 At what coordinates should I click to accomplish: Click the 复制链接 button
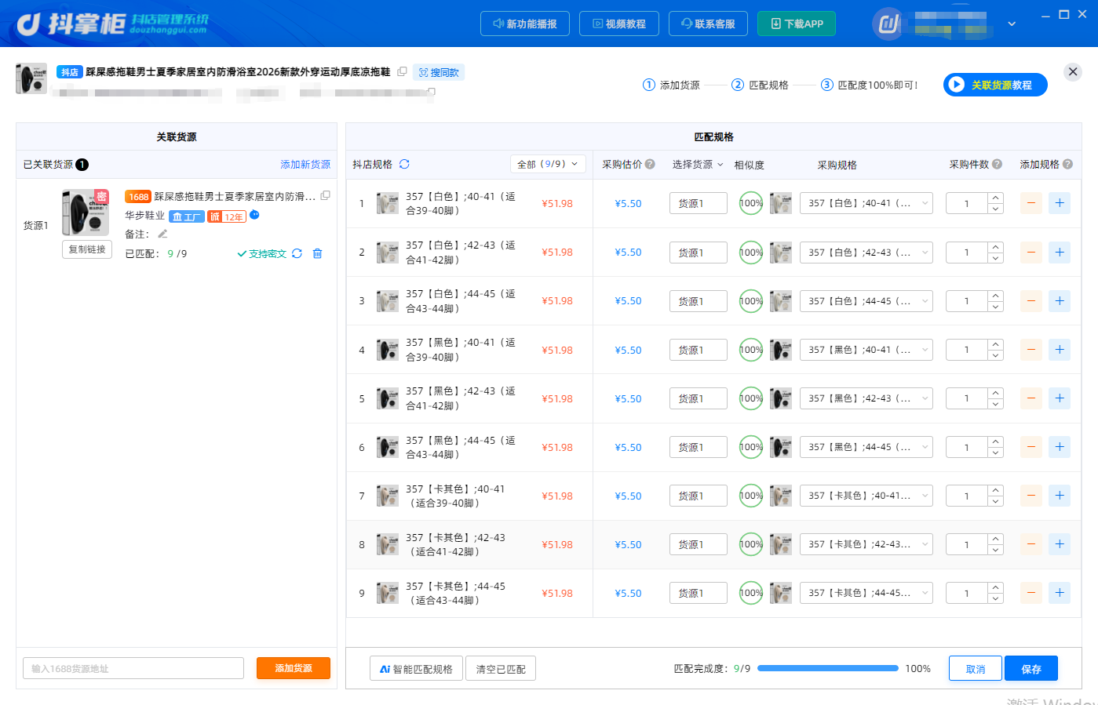click(87, 249)
